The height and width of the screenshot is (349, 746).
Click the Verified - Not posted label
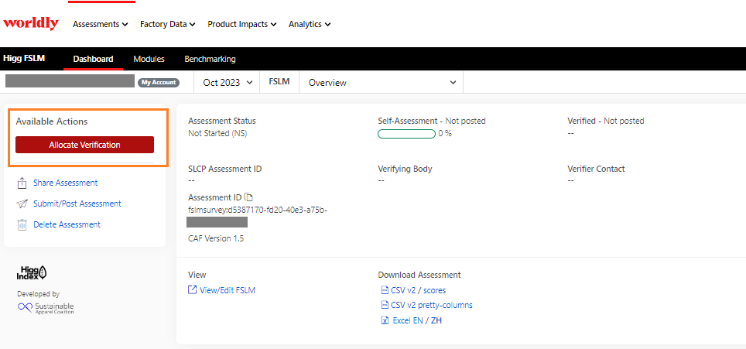point(606,121)
